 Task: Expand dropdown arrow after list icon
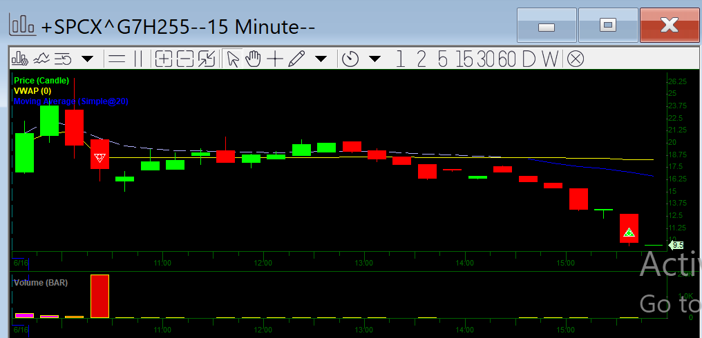87,59
